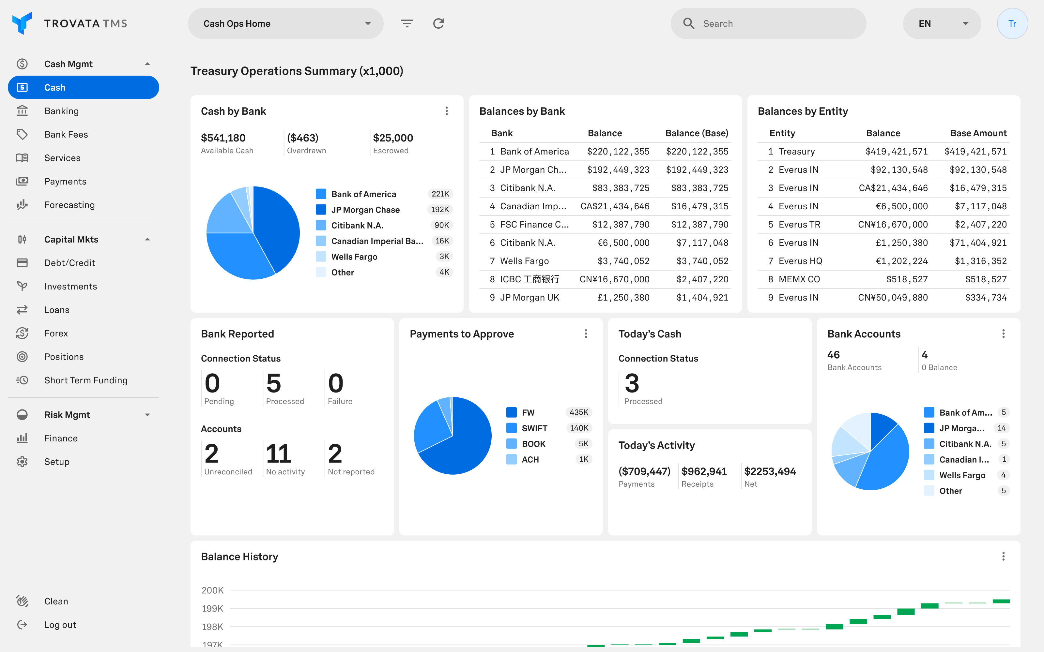Collapse the Cash Mgmt section
The image size is (1044, 652).
tap(147, 64)
